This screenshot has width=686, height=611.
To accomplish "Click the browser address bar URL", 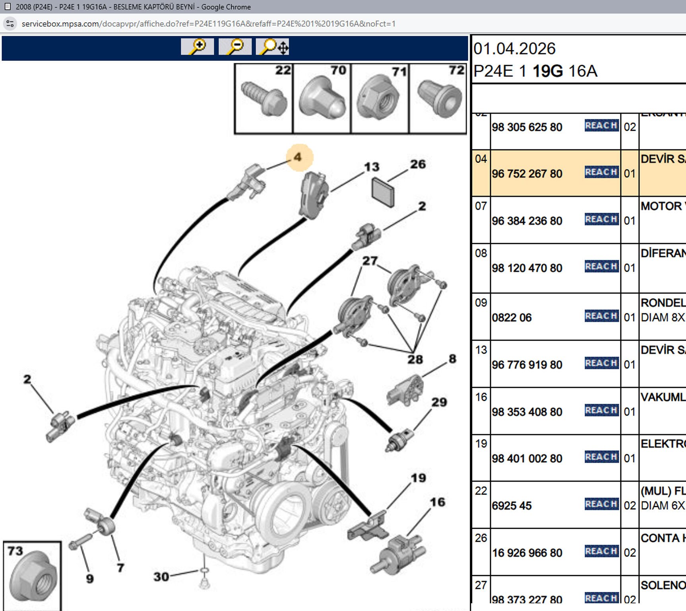I will point(209,23).
